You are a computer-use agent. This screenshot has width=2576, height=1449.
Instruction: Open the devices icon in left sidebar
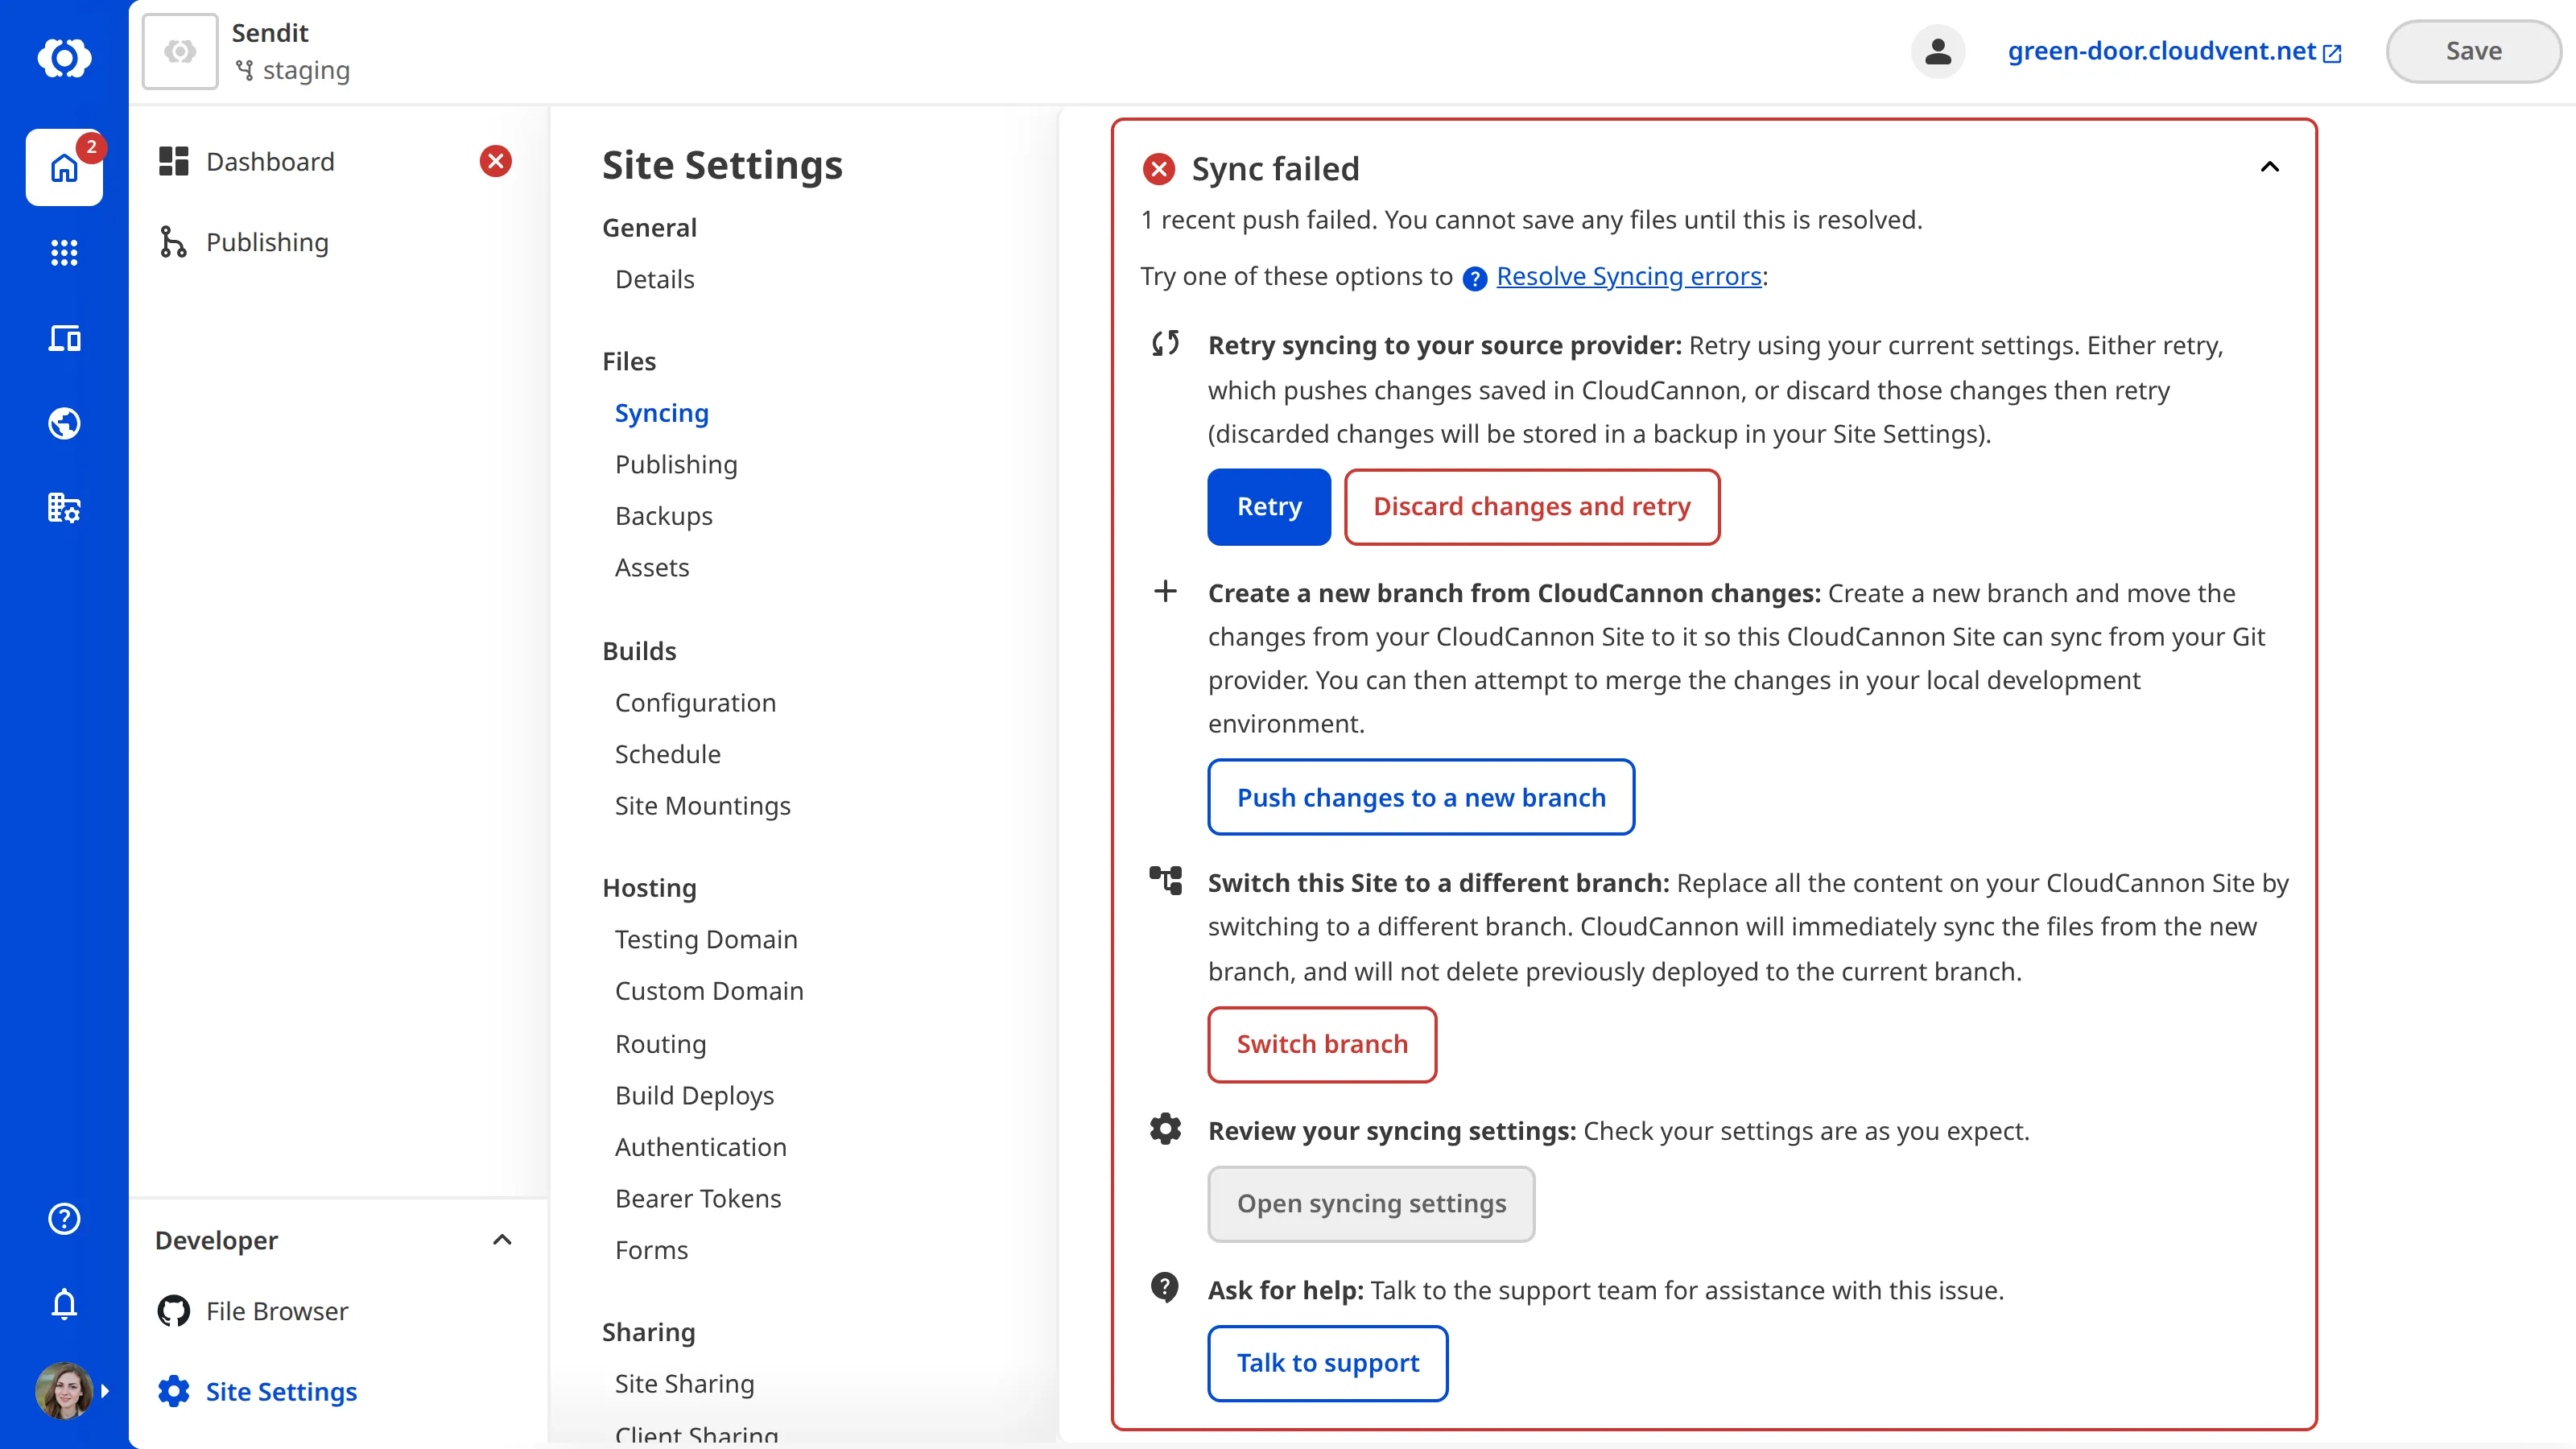pos(64,338)
